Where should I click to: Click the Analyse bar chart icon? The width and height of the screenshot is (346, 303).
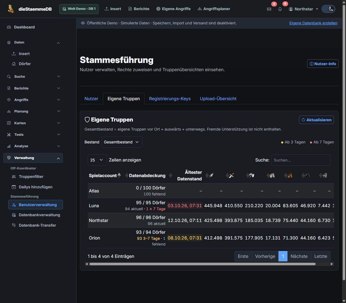[9, 146]
